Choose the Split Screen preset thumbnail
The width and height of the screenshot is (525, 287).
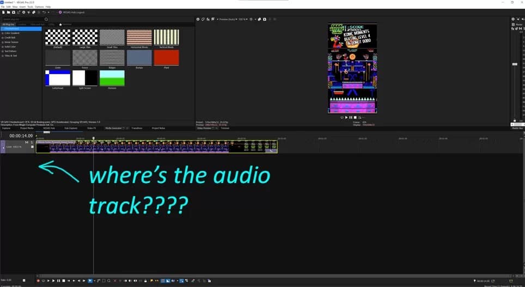85,78
